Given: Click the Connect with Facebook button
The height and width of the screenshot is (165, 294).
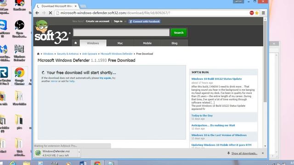Looking at the screenshot, I should [144, 22].
